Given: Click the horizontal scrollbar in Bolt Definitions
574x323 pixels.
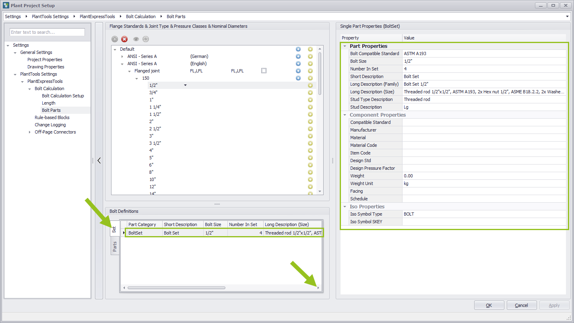Looking at the screenshot, I should coord(176,288).
